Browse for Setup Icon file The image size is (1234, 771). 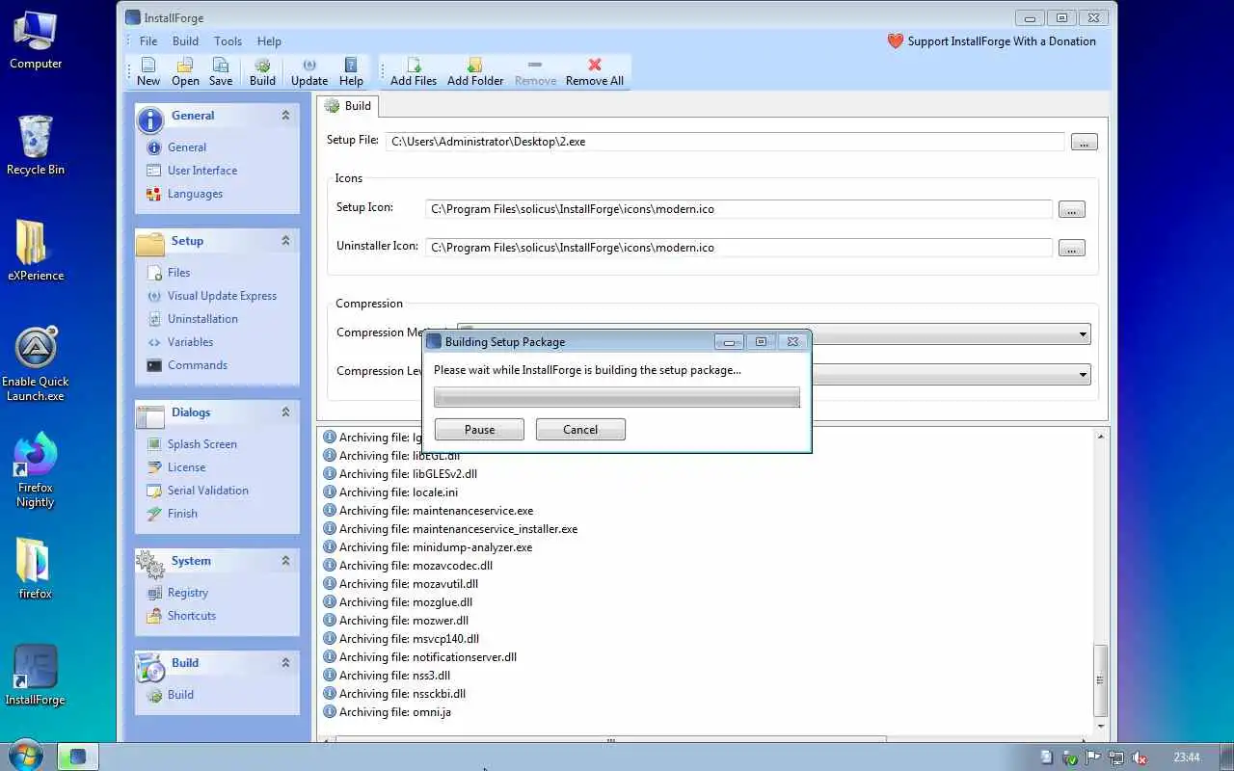(x=1071, y=210)
